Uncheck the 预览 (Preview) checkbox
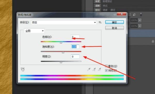 click(106, 70)
